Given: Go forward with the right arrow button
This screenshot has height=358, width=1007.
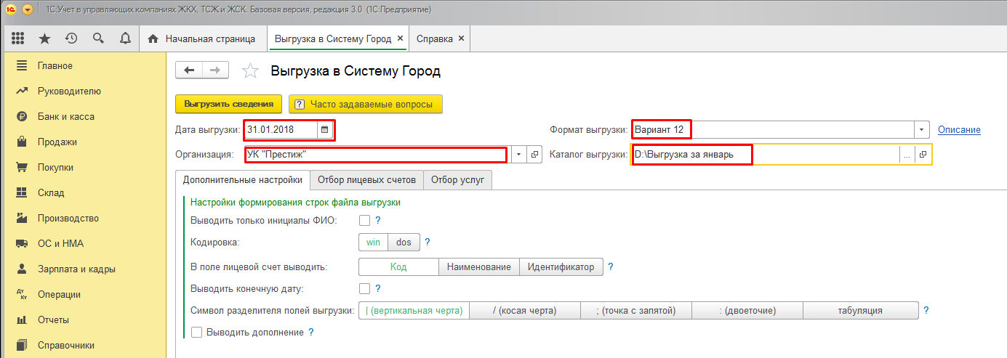Looking at the screenshot, I should coord(215,70).
